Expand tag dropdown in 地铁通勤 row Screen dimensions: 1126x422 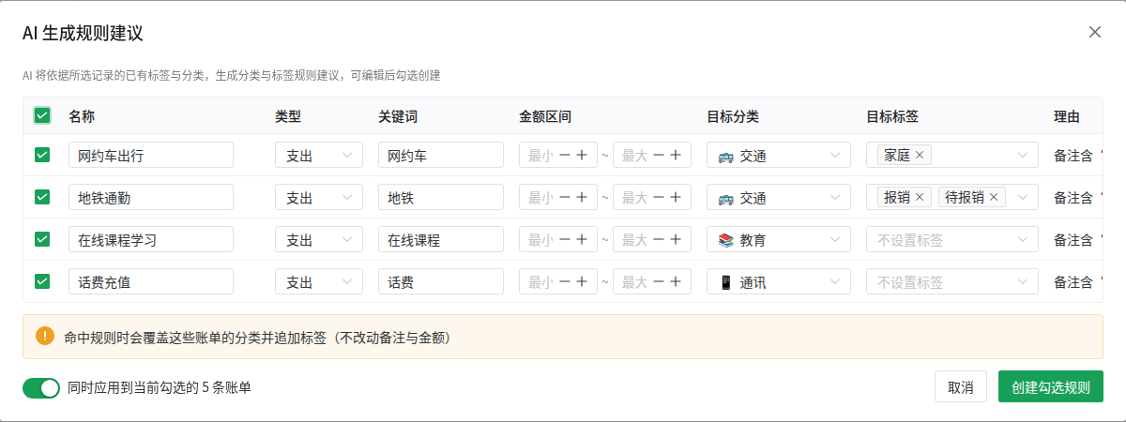[1022, 197]
